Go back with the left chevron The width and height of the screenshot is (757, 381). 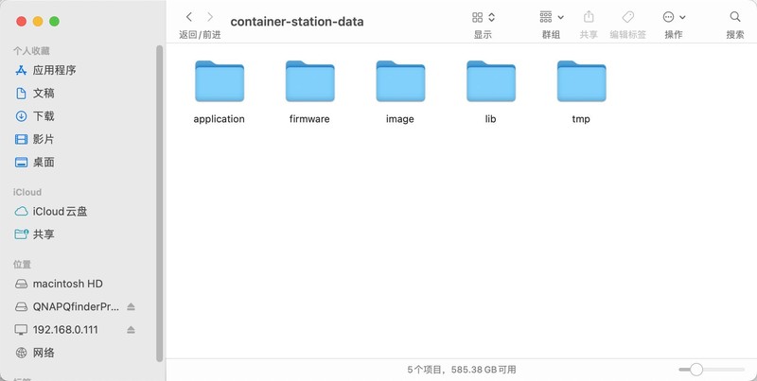(x=189, y=17)
